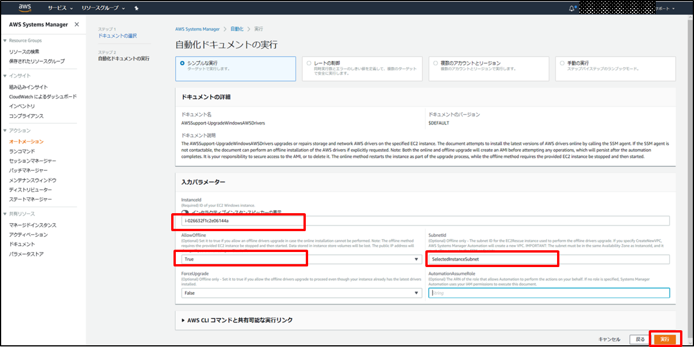Click the 戻る button
Screen dimensions: 694x347
[640, 339]
